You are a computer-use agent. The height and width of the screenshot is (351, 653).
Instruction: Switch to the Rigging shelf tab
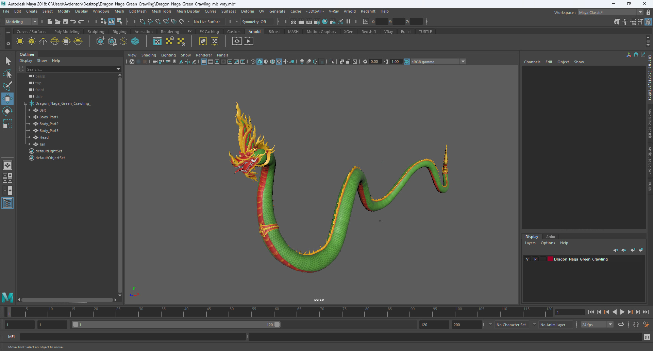119,32
